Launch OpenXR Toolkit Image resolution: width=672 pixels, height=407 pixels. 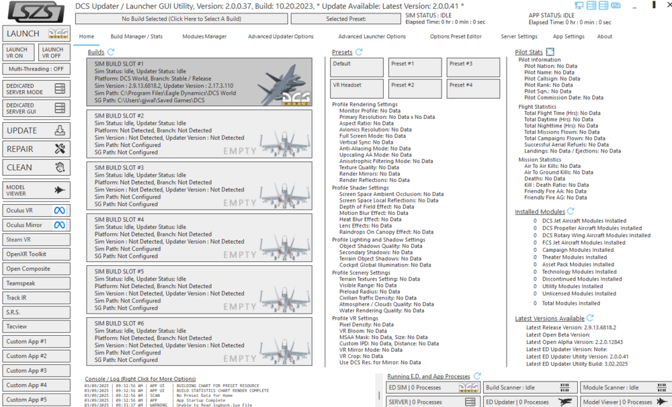[x=36, y=254]
